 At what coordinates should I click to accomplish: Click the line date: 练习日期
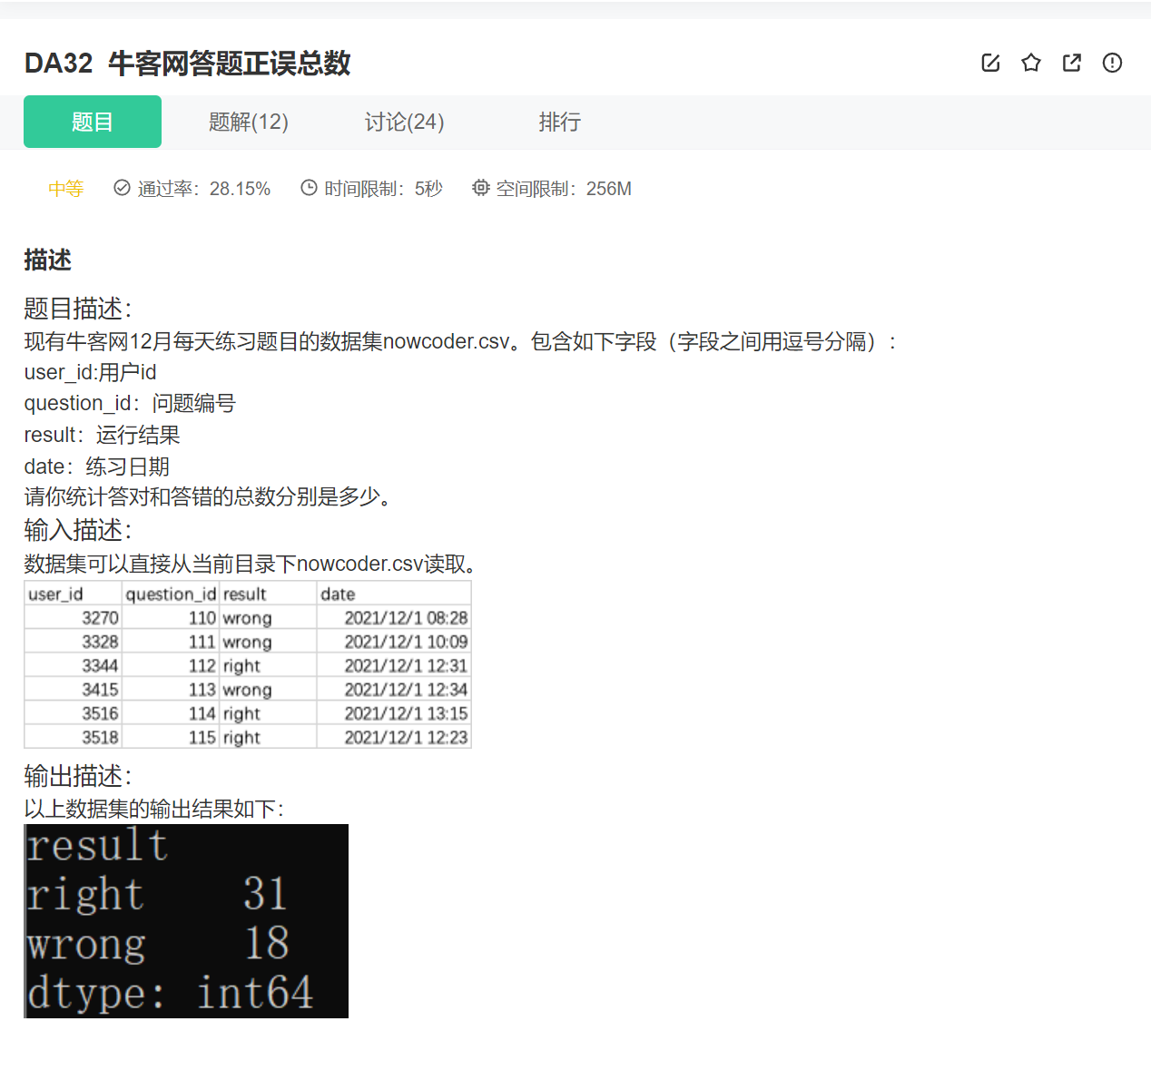[x=96, y=466]
